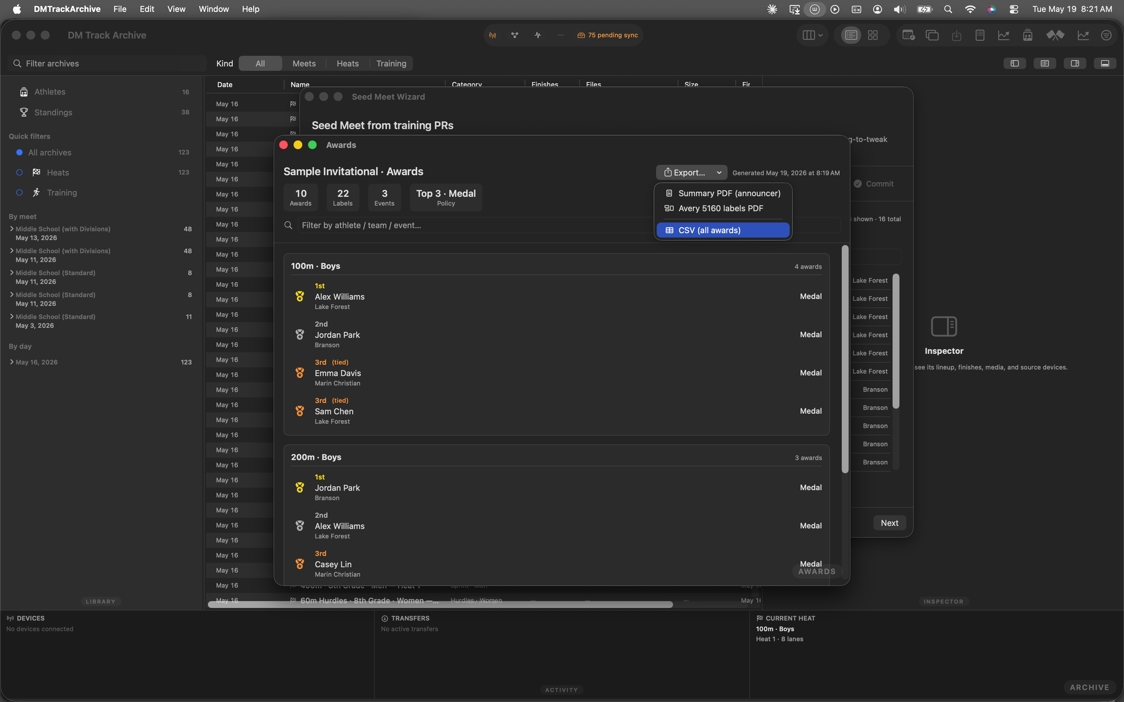
Task: Expand Middle School (Standard) May 3, 2026
Action: point(12,316)
